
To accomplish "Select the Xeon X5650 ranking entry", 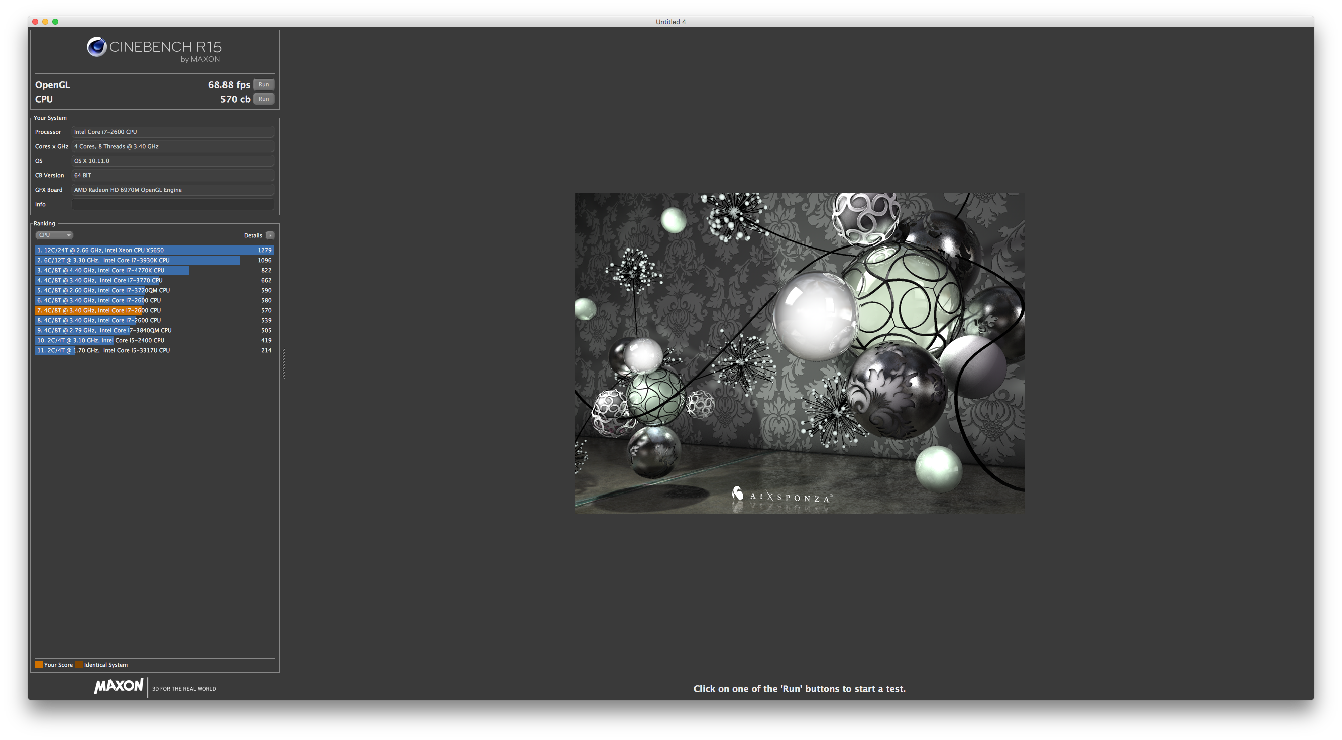I will pos(154,250).
